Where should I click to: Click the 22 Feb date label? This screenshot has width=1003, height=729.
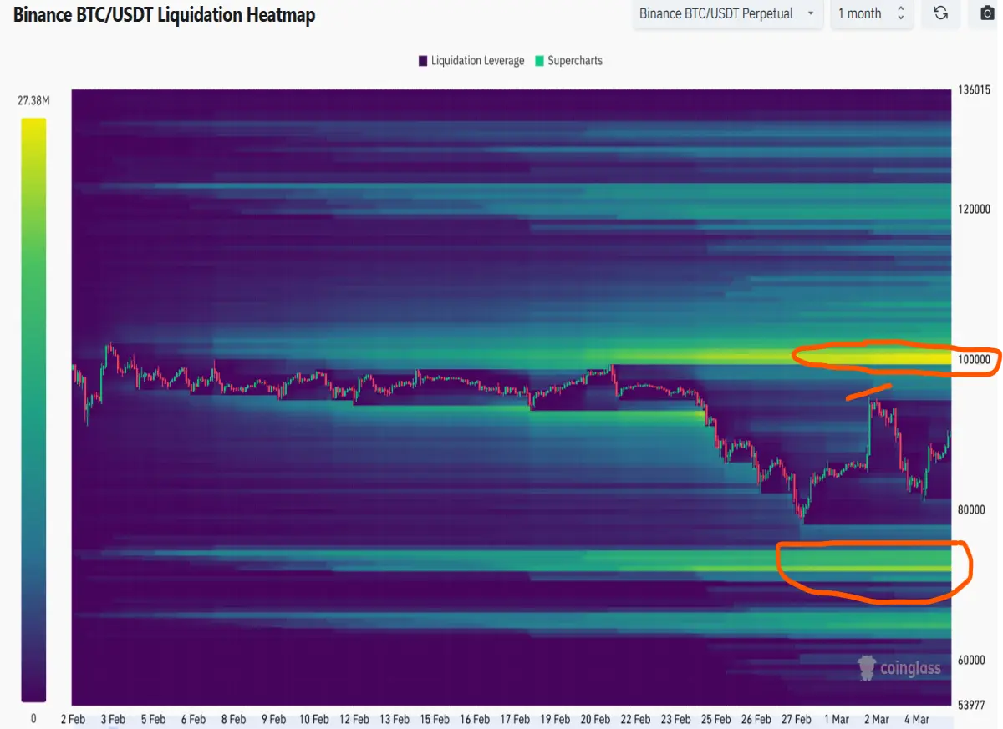pyautogui.click(x=635, y=719)
